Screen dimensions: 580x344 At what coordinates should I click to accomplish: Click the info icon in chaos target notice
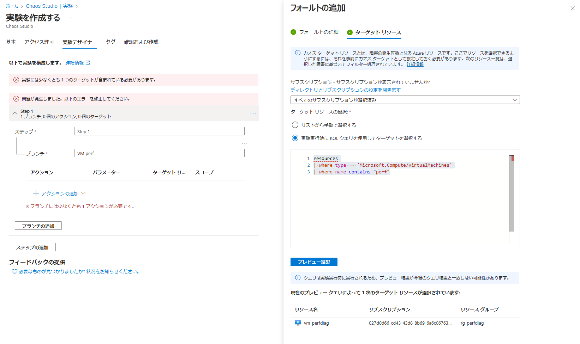coord(298,53)
